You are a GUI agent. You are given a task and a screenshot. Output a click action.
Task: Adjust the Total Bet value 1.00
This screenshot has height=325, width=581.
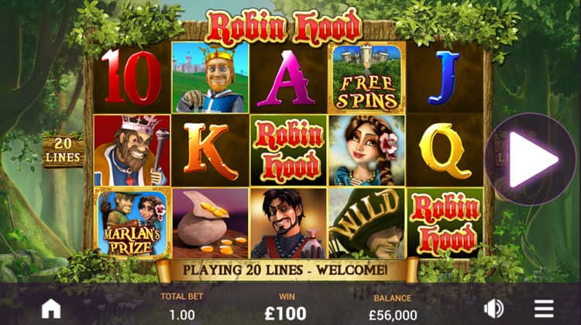(182, 315)
